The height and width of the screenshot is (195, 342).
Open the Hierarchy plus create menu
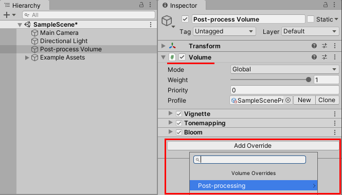pos(9,15)
